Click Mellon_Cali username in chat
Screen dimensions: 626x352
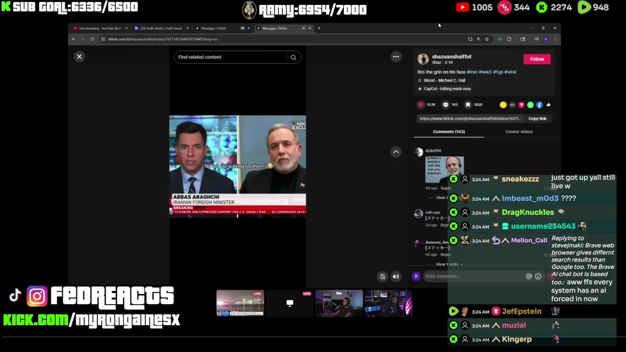529,241
